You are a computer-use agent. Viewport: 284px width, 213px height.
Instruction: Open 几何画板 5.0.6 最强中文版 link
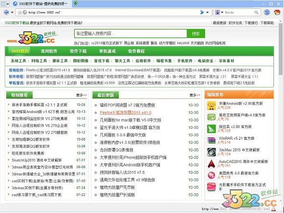point(123,135)
